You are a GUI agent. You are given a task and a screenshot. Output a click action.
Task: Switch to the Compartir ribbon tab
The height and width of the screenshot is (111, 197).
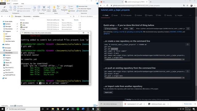pyautogui.click(x=16, y=3)
